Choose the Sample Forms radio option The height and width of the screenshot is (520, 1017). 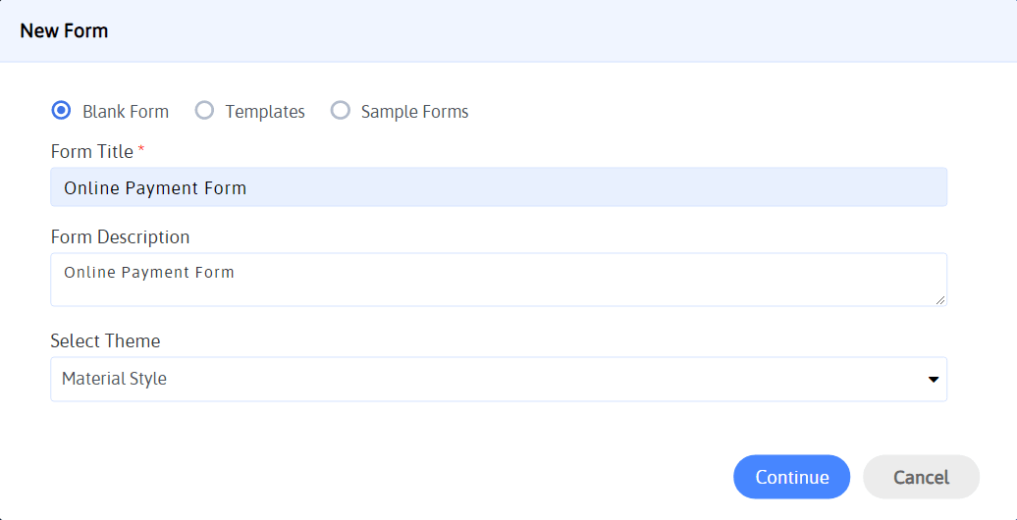pos(341,111)
